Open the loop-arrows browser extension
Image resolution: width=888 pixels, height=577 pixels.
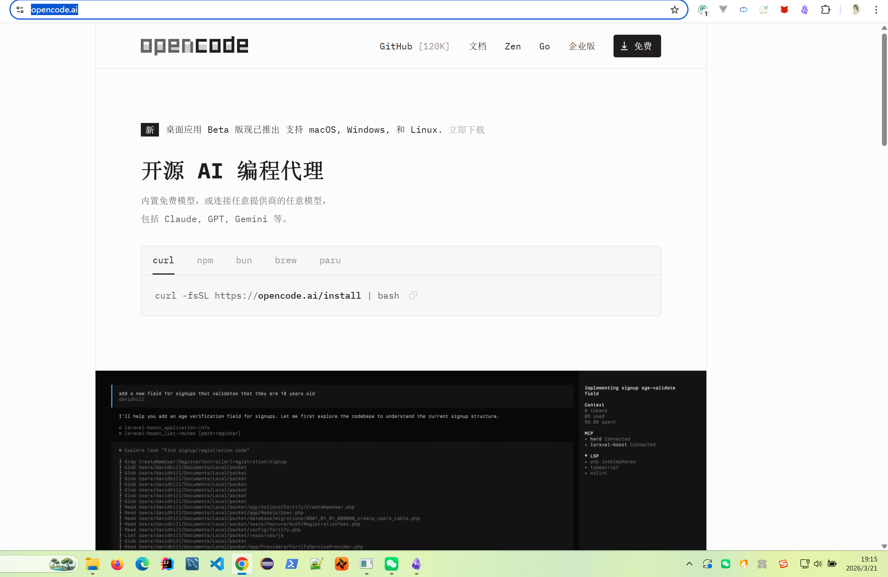[743, 9]
